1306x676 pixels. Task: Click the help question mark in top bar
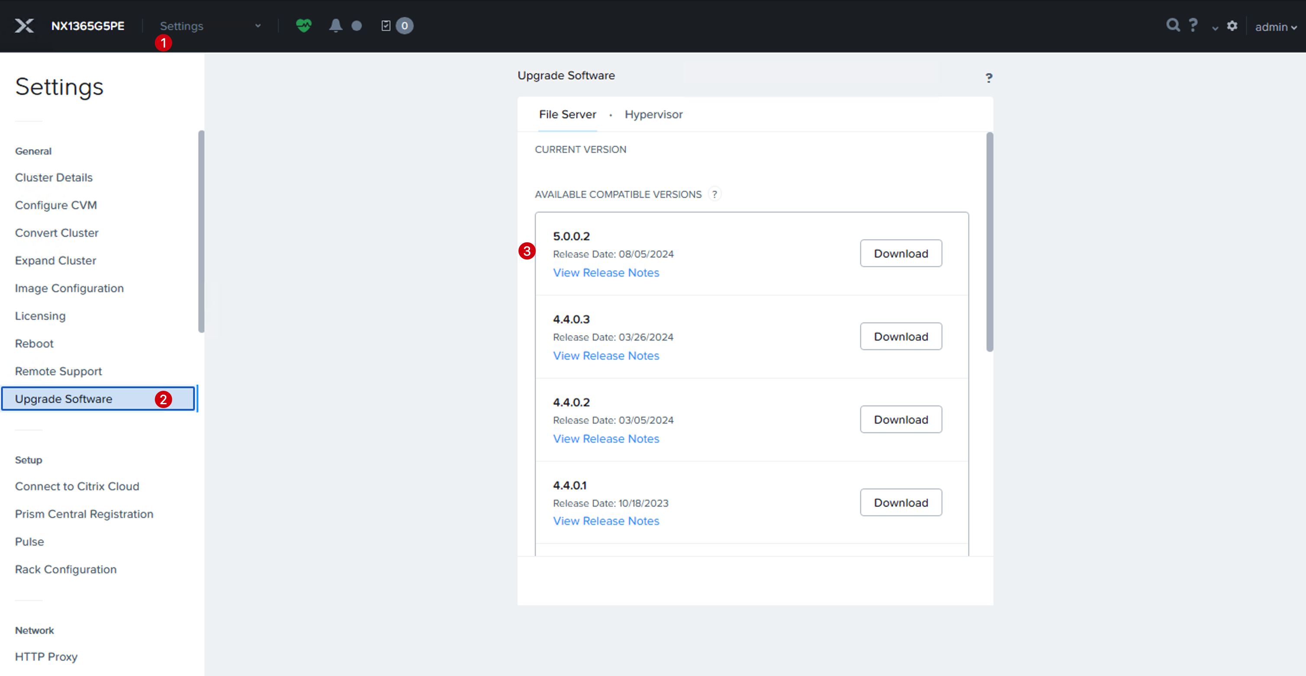(x=1193, y=25)
